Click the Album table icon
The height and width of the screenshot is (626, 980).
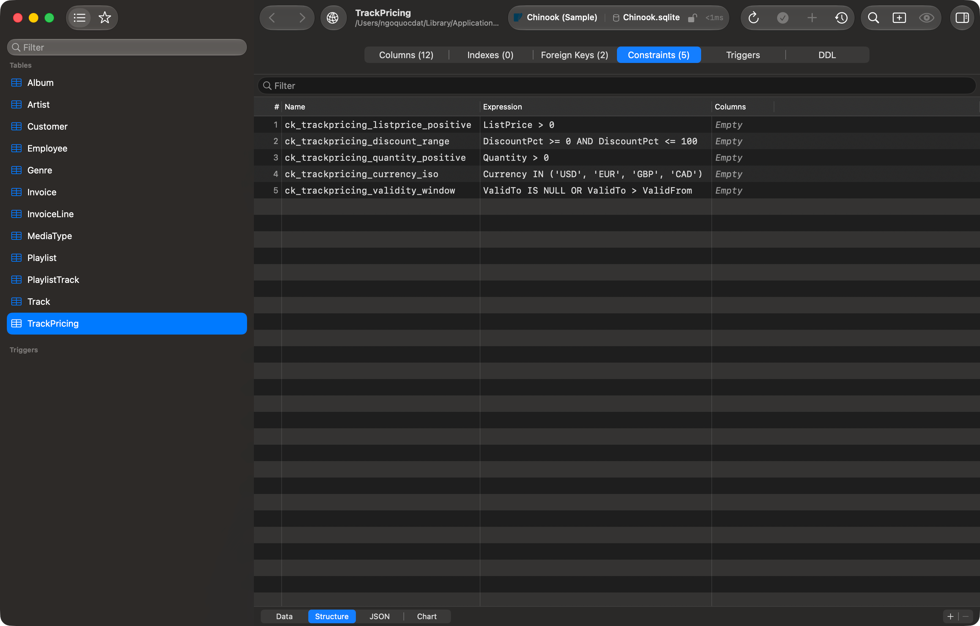pos(16,82)
